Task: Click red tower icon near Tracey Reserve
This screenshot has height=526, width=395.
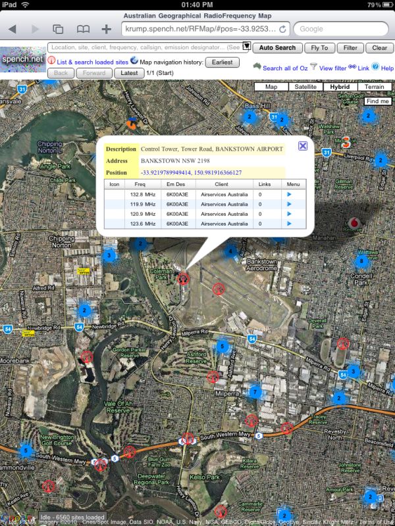Action: coord(286,428)
